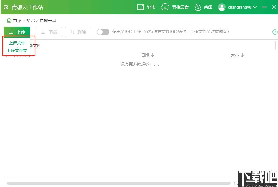Click the user avatar icon
278x187 pixels.
pyautogui.click(x=222, y=7)
